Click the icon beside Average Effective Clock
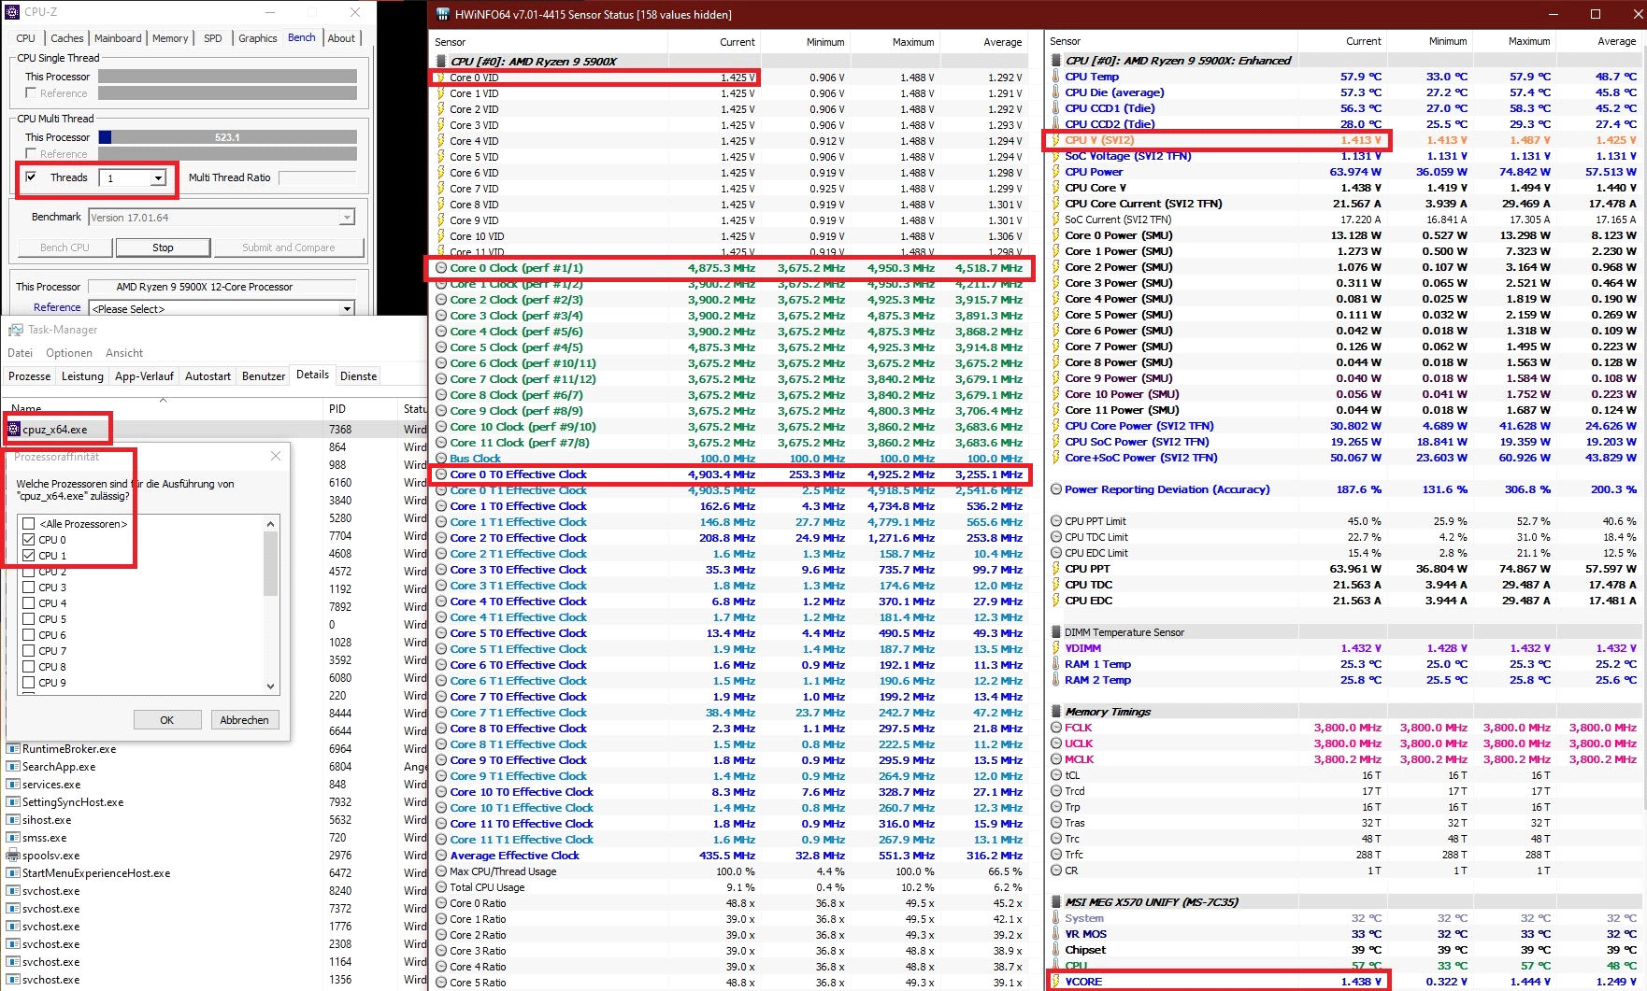This screenshot has height=991, width=1647. pyautogui.click(x=441, y=856)
